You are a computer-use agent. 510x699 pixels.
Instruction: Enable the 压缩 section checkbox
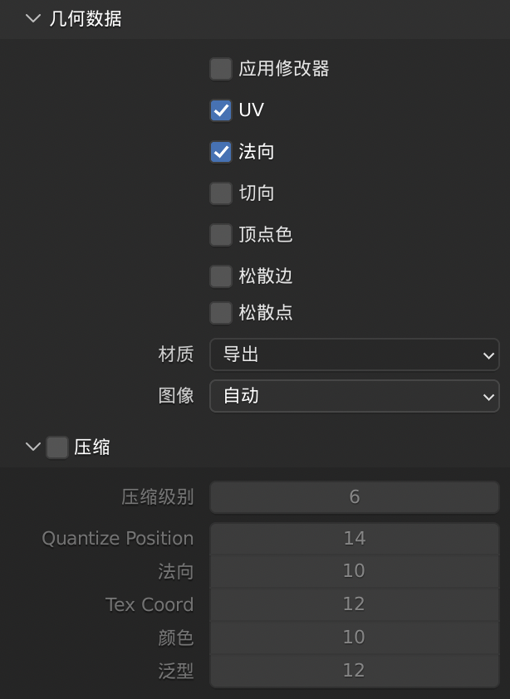tap(57, 447)
